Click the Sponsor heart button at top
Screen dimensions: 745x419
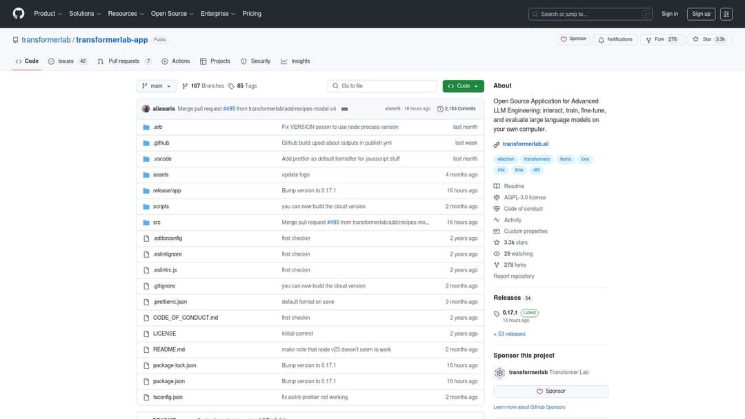573,39
